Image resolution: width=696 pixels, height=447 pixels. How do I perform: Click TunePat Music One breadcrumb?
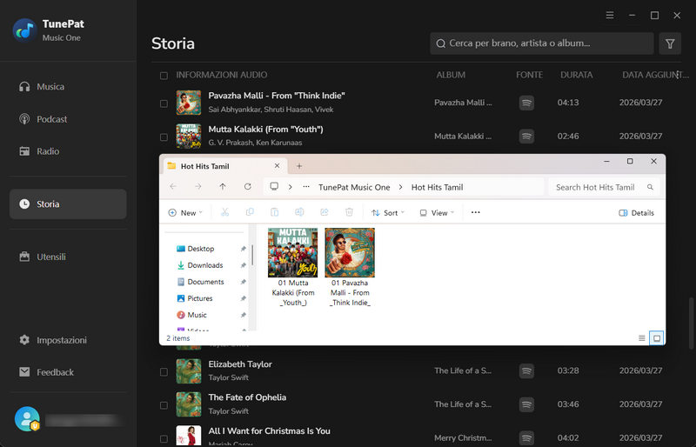click(x=354, y=187)
